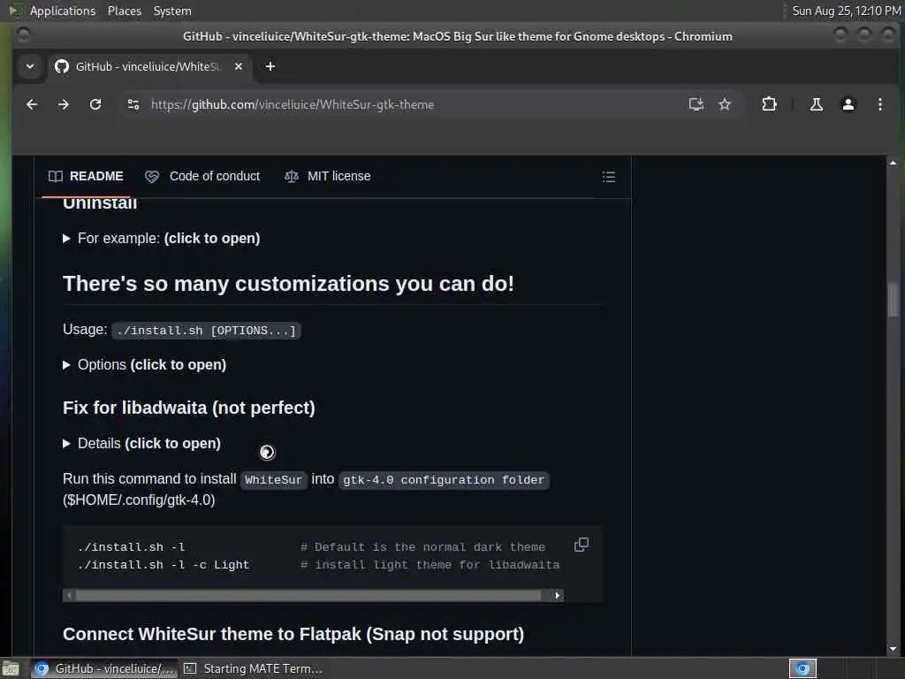Viewport: 905px width, 679px height.
Task: Copy the install.sh code block
Action: [x=582, y=545]
